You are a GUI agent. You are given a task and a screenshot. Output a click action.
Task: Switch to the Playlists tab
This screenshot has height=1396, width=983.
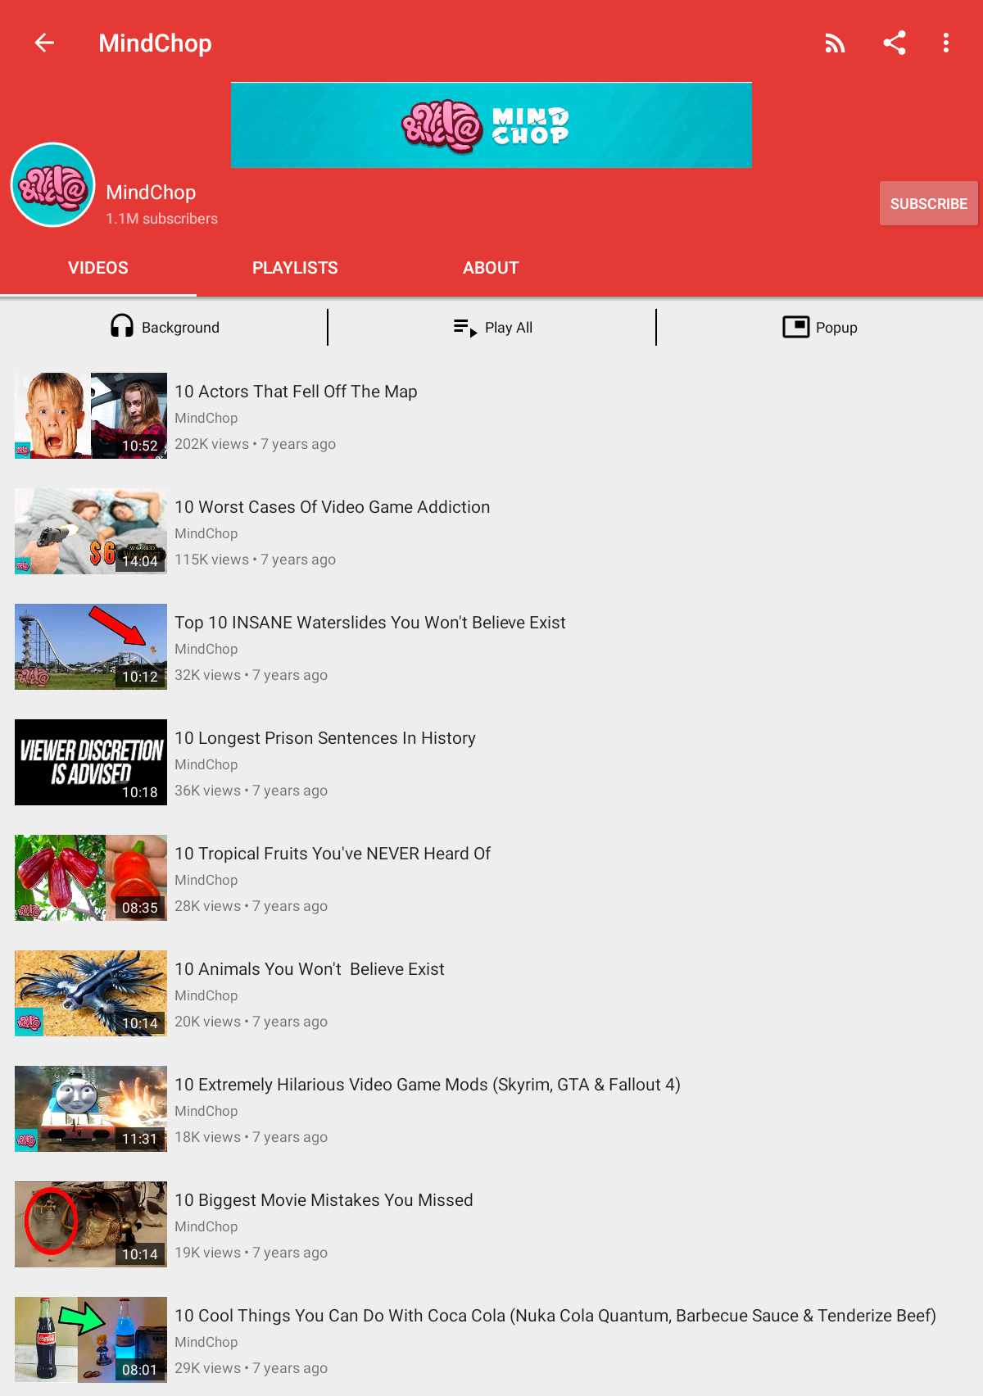click(x=295, y=268)
